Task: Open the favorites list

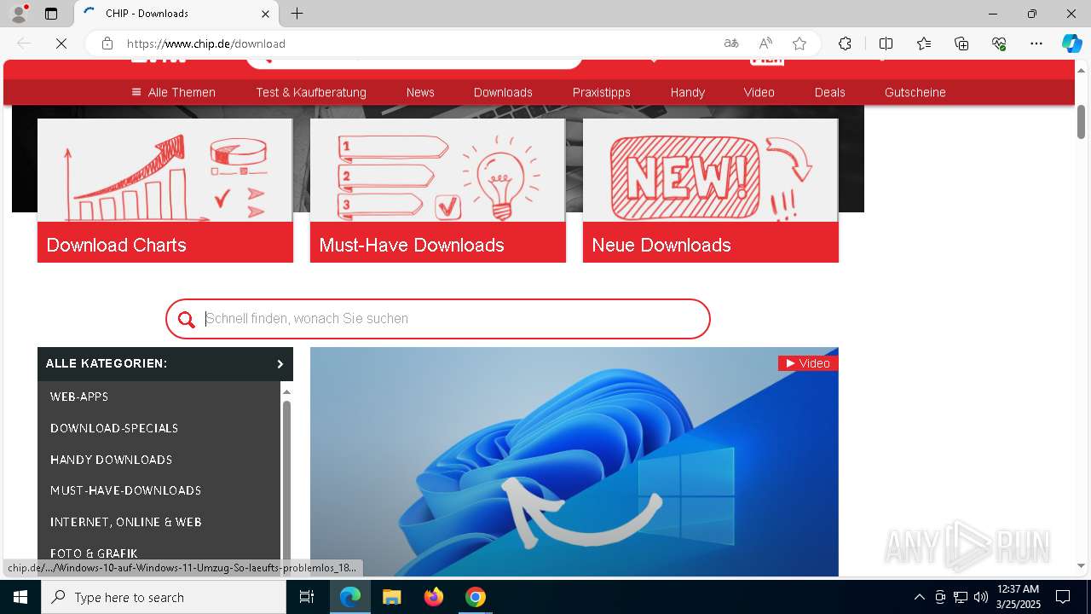Action: pyautogui.click(x=924, y=43)
